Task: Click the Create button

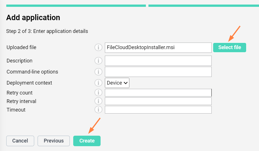Action: pos(87,141)
